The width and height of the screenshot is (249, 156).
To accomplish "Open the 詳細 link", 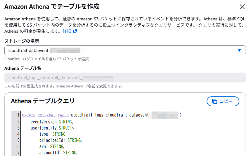I will pyautogui.click(x=67, y=31).
